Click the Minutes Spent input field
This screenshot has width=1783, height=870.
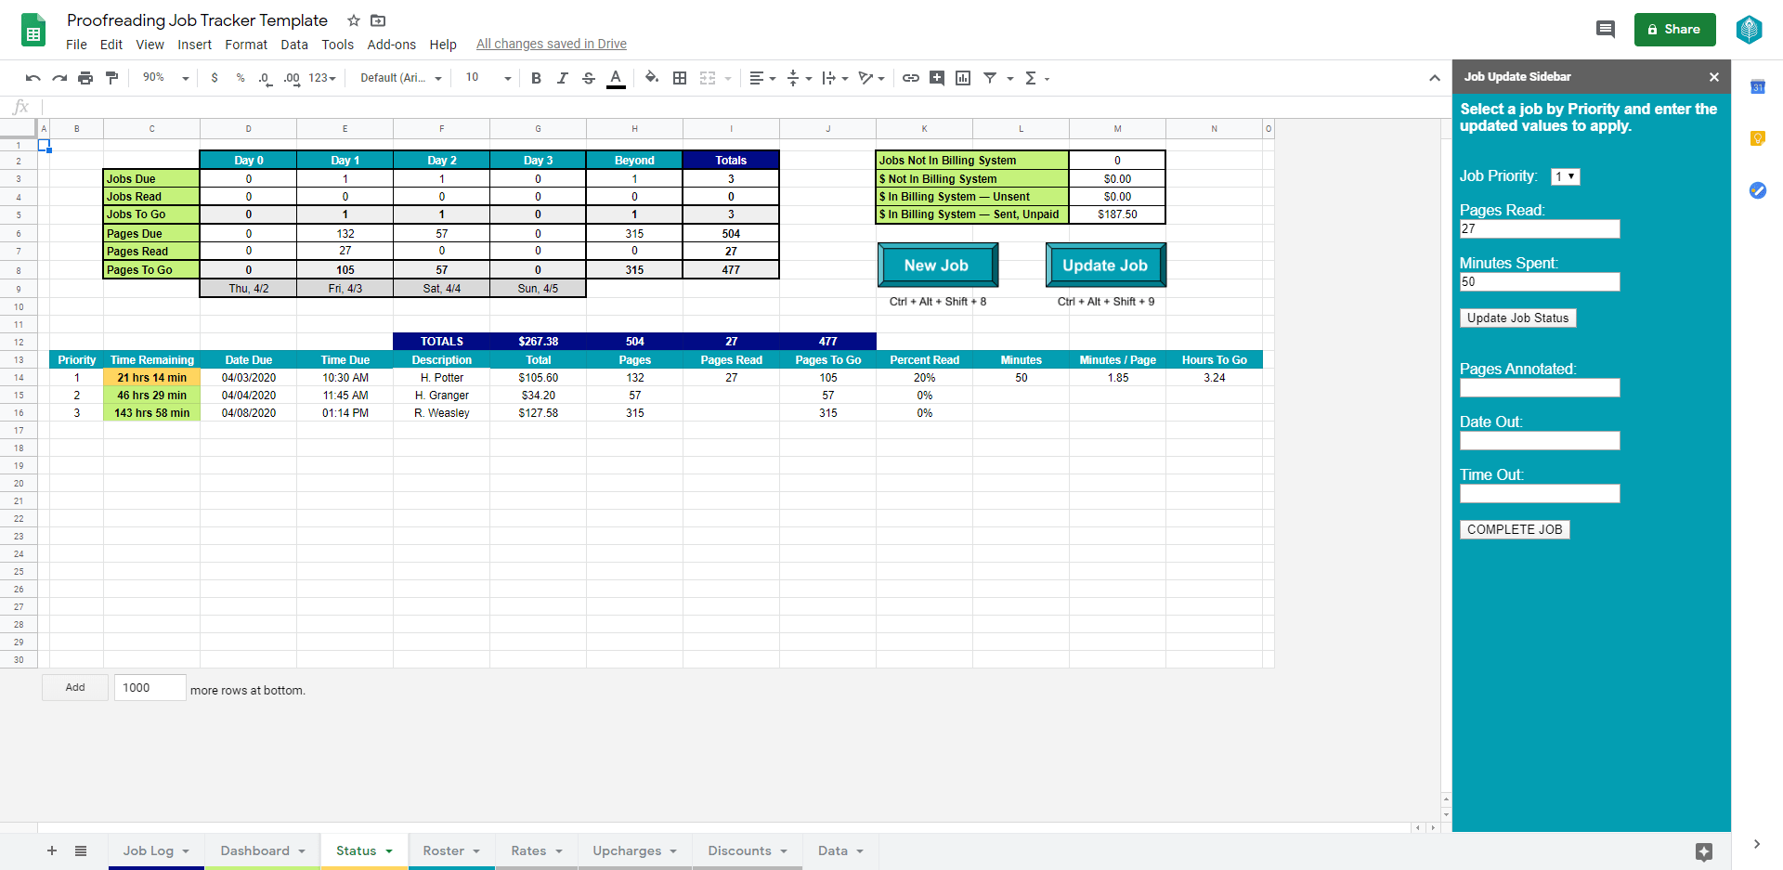point(1540,281)
